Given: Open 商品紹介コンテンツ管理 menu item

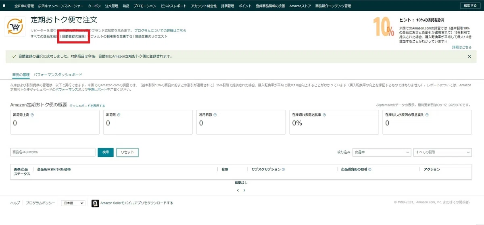Looking at the screenshot, I should (x=333, y=6).
